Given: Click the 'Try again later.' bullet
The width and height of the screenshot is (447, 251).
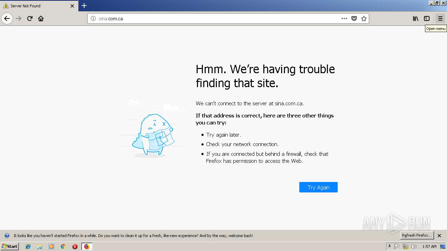Looking at the screenshot, I should [x=223, y=135].
